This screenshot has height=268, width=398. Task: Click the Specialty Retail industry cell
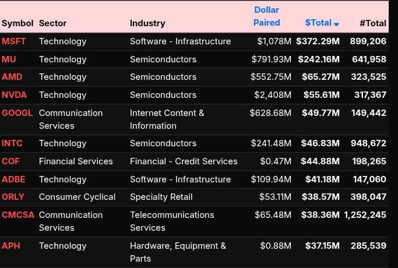161,197
